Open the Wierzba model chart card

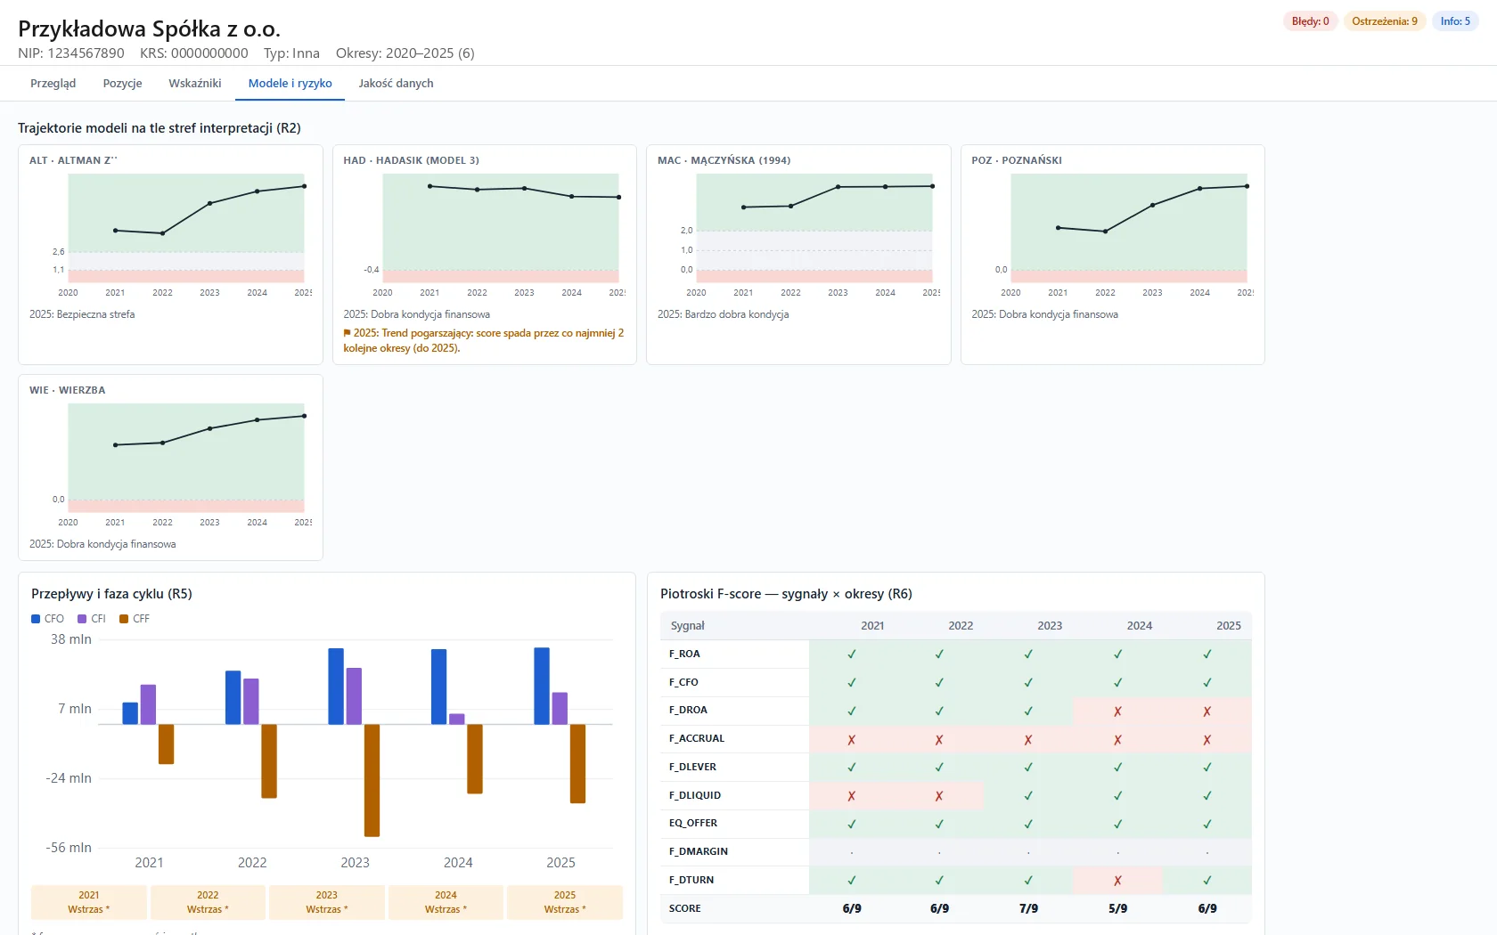pos(170,467)
